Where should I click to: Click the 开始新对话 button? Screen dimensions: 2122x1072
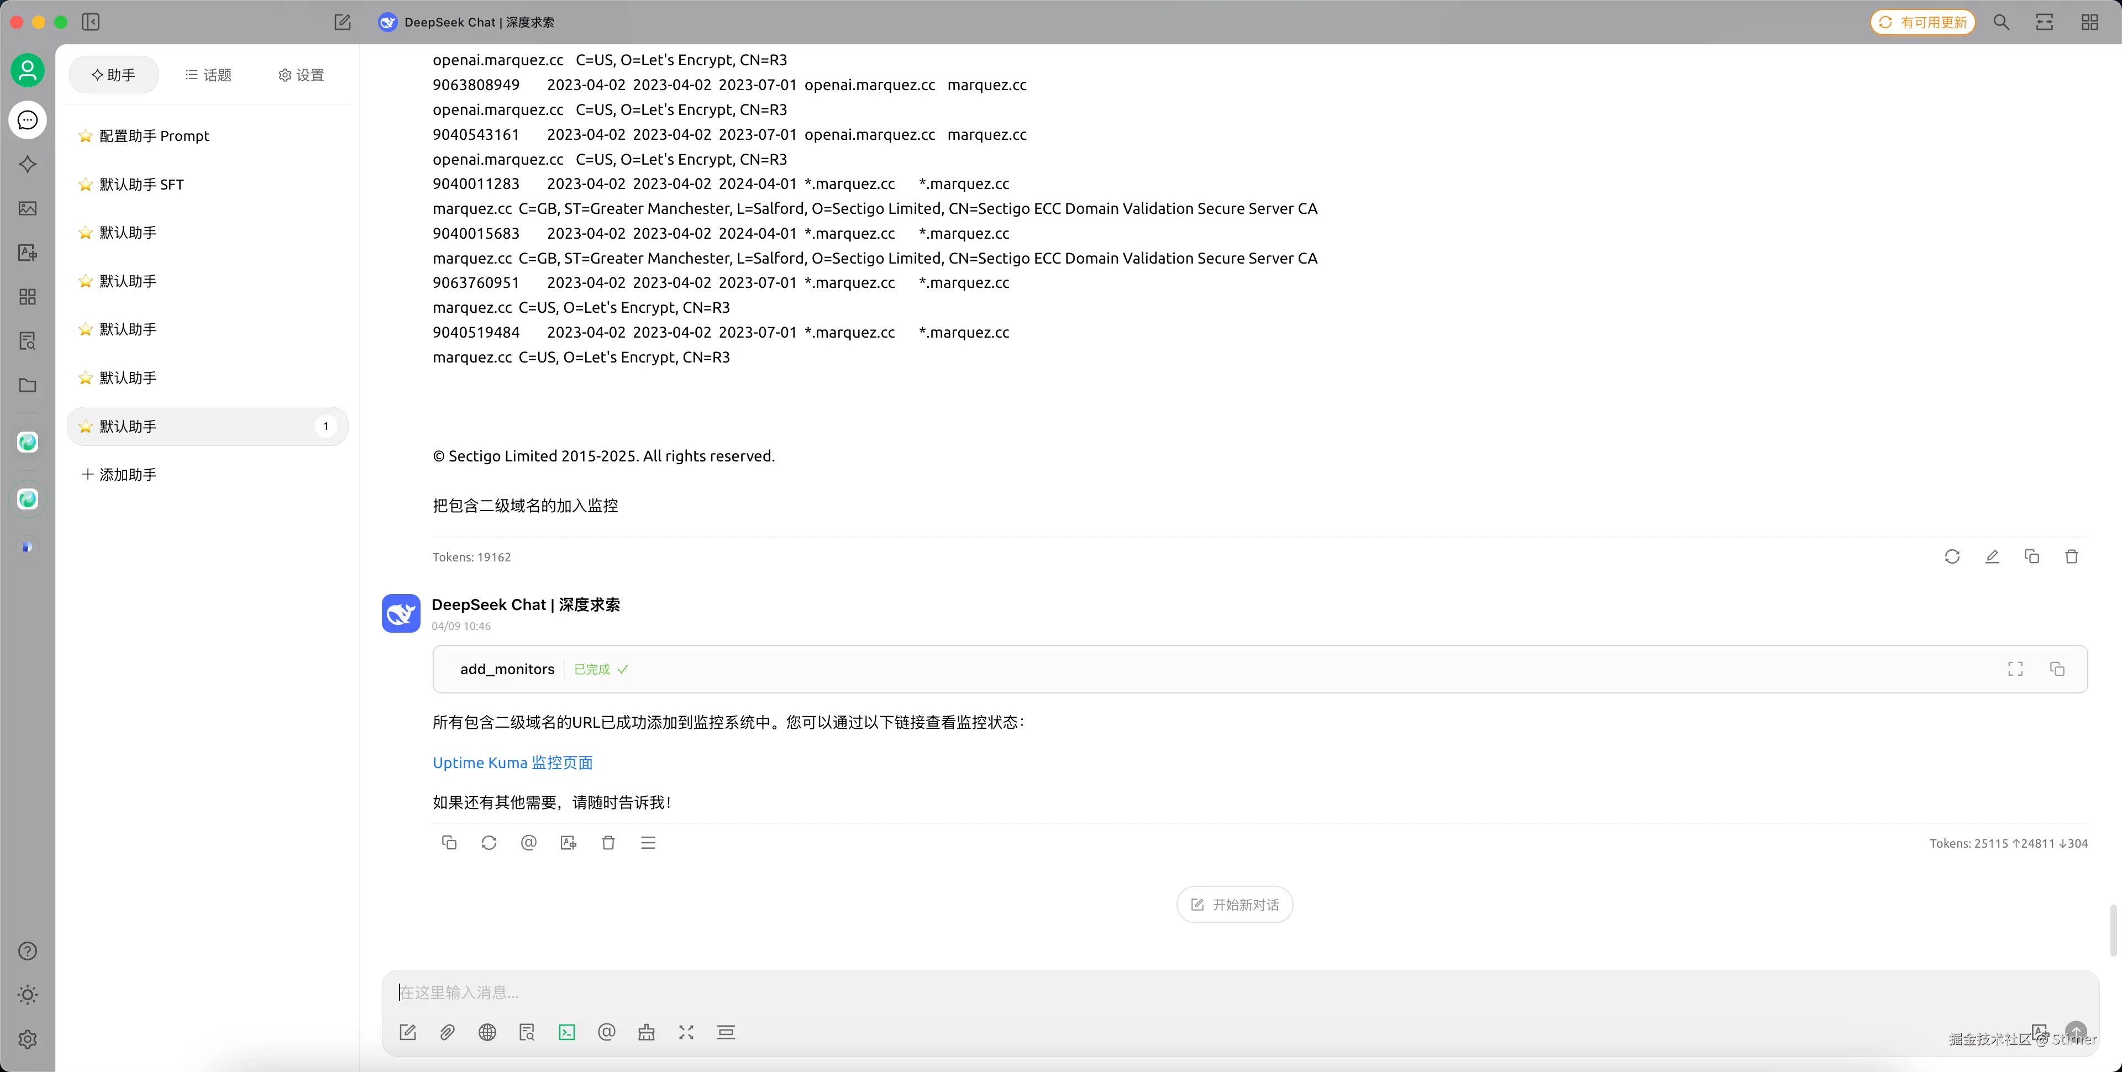click(1234, 905)
